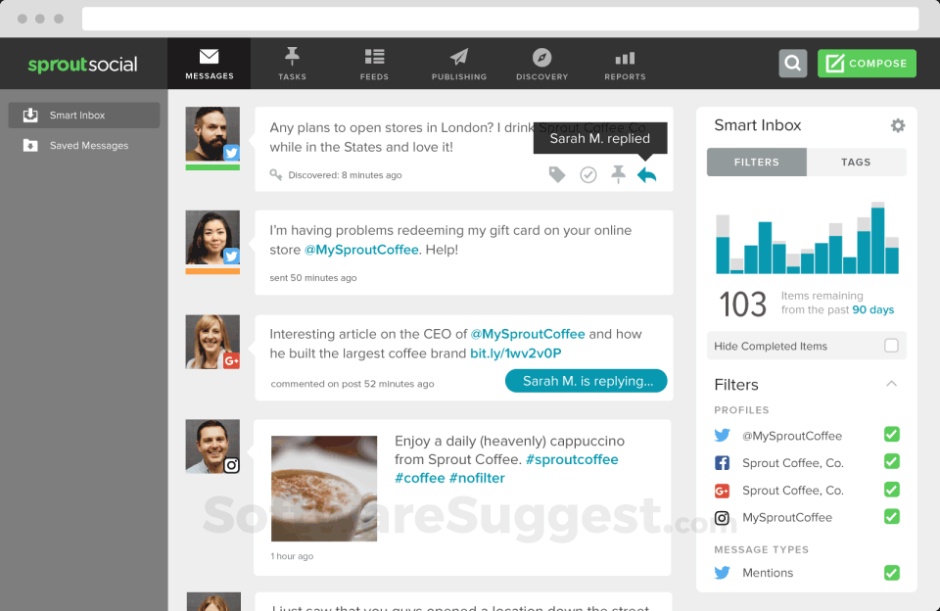
Task: Uncheck the @MySproutCoffee Twitter profile filter
Action: click(891, 435)
